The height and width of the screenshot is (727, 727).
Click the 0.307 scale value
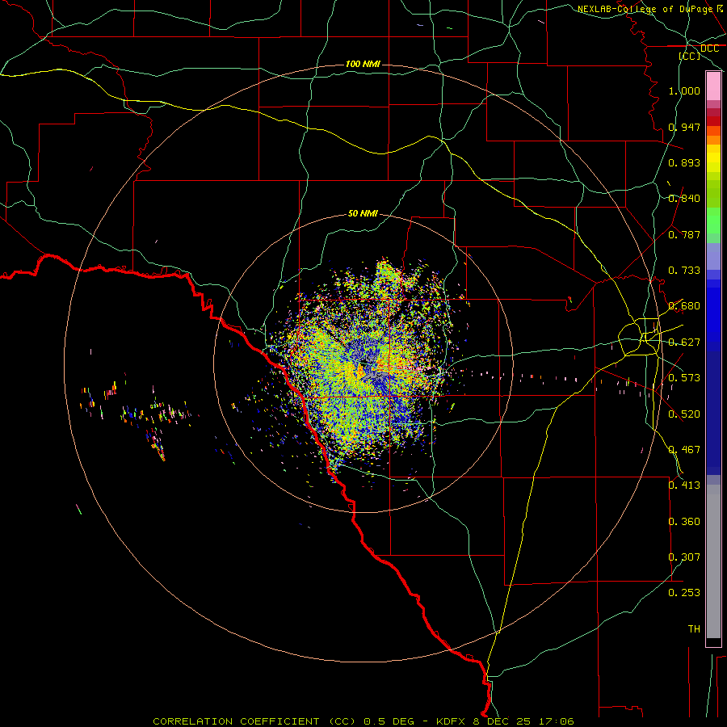pos(684,557)
